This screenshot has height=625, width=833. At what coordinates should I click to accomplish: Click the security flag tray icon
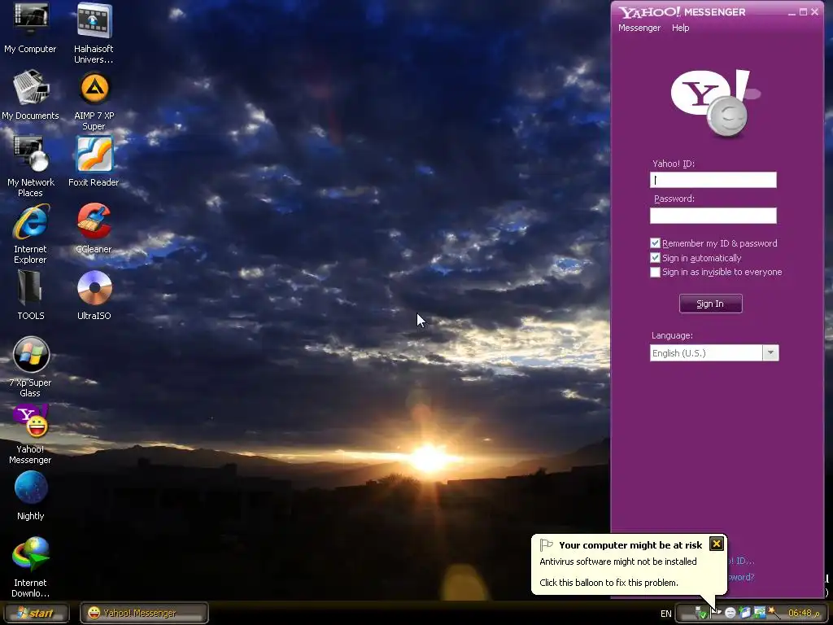[x=716, y=612]
